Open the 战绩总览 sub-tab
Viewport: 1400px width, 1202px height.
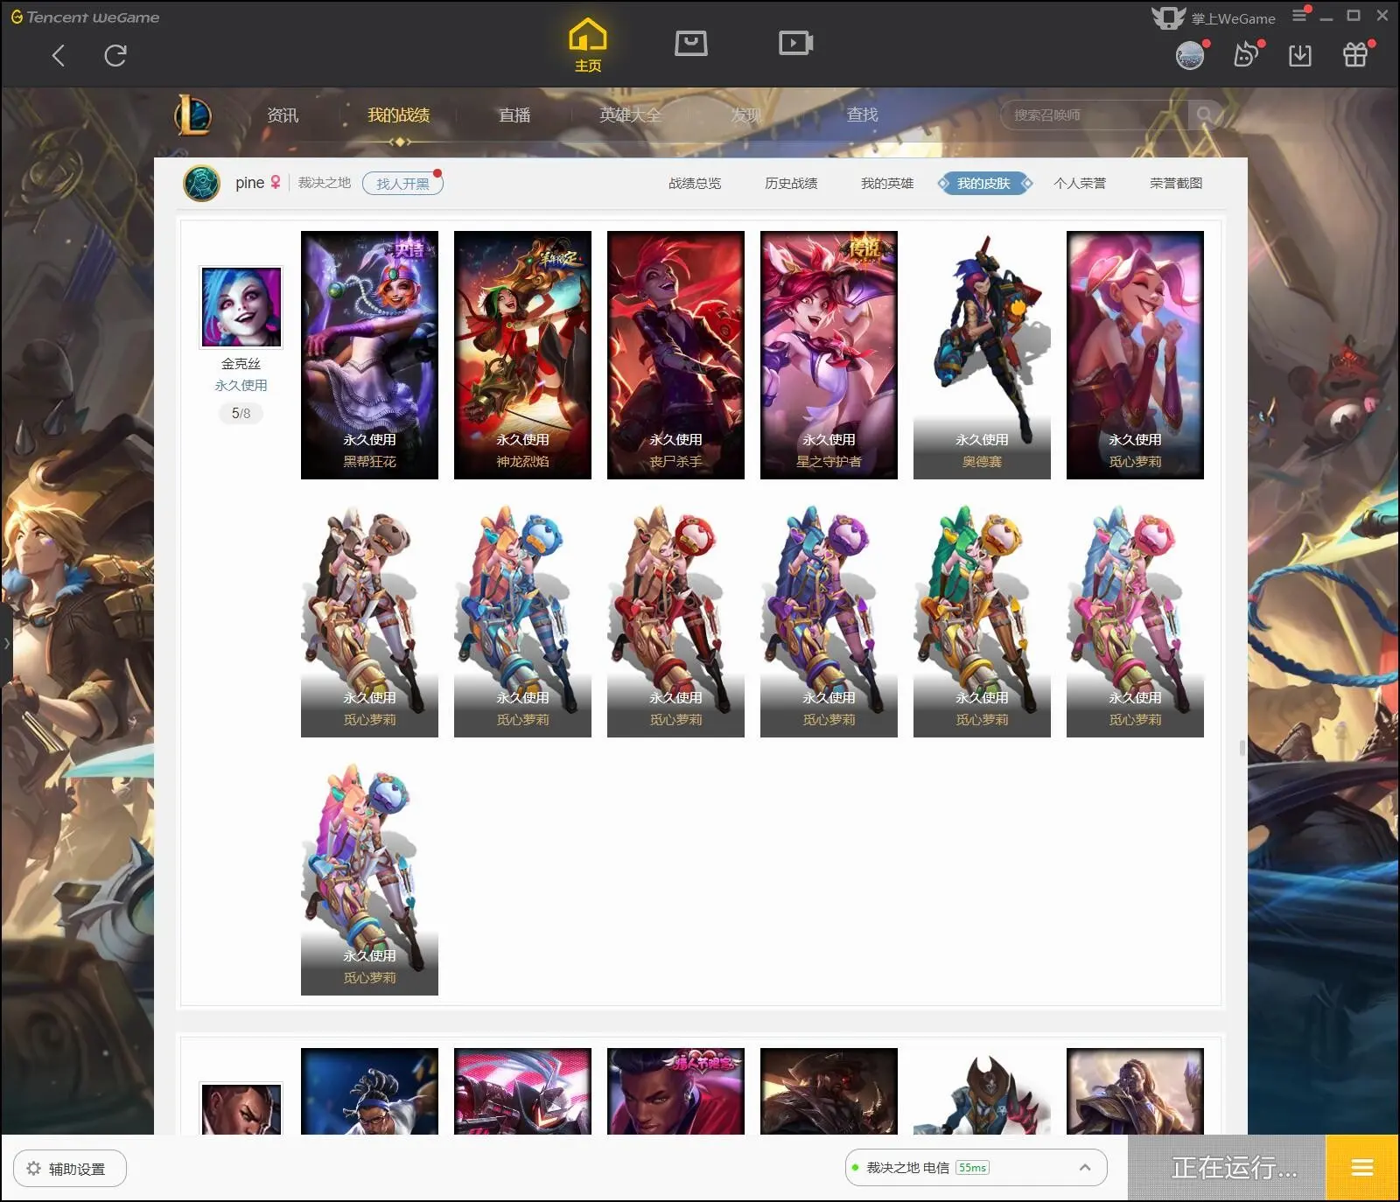[x=695, y=183]
